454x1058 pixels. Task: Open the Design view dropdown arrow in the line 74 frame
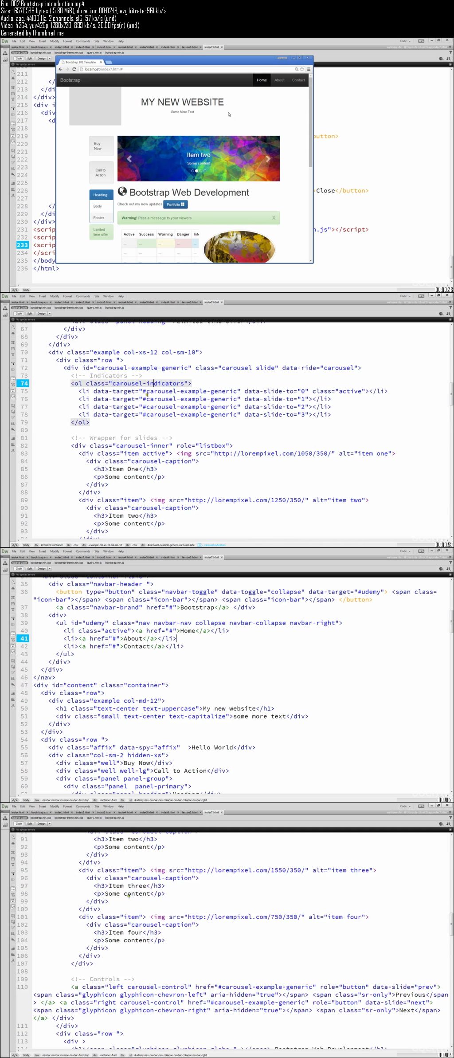[49, 313]
